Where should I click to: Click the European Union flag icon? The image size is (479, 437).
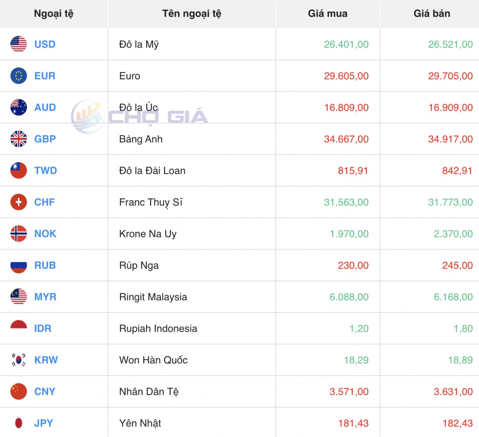pyautogui.click(x=18, y=76)
